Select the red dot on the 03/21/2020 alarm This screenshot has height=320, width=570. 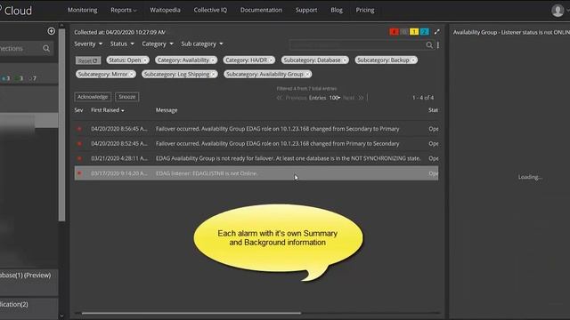tap(79, 158)
